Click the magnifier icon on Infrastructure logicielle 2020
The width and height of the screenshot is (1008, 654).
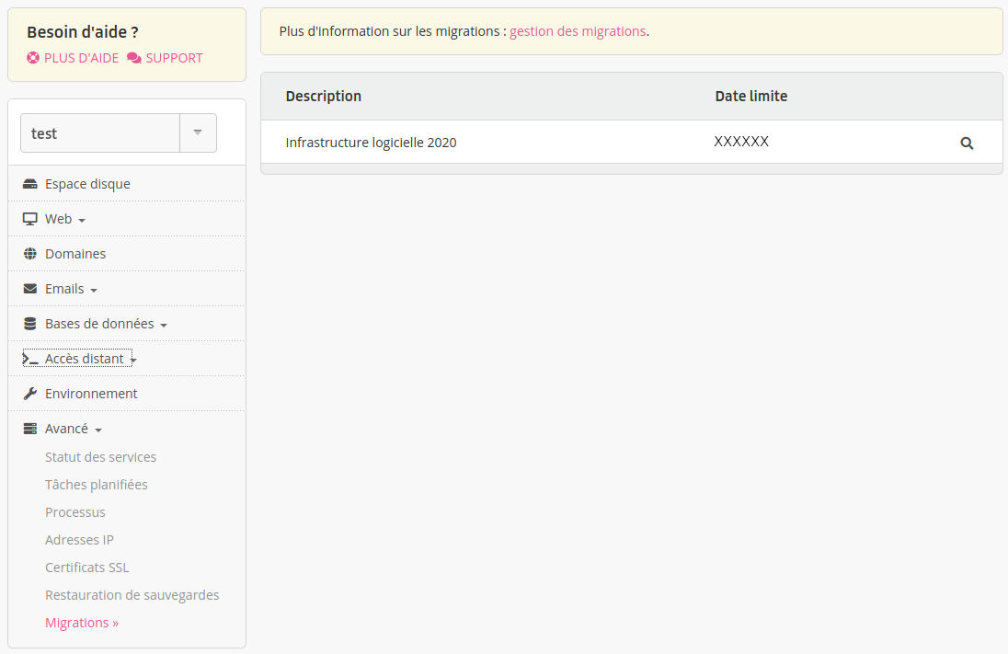(967, 143)
